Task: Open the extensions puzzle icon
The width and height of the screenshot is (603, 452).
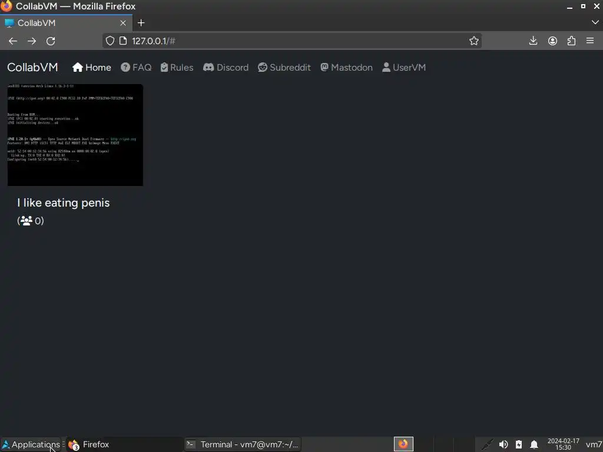Action: click(x=571, y=41)
